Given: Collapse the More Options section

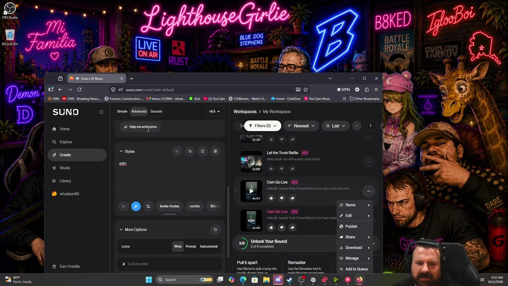Looking at the screenshot, I should click(x=121, y=230).
